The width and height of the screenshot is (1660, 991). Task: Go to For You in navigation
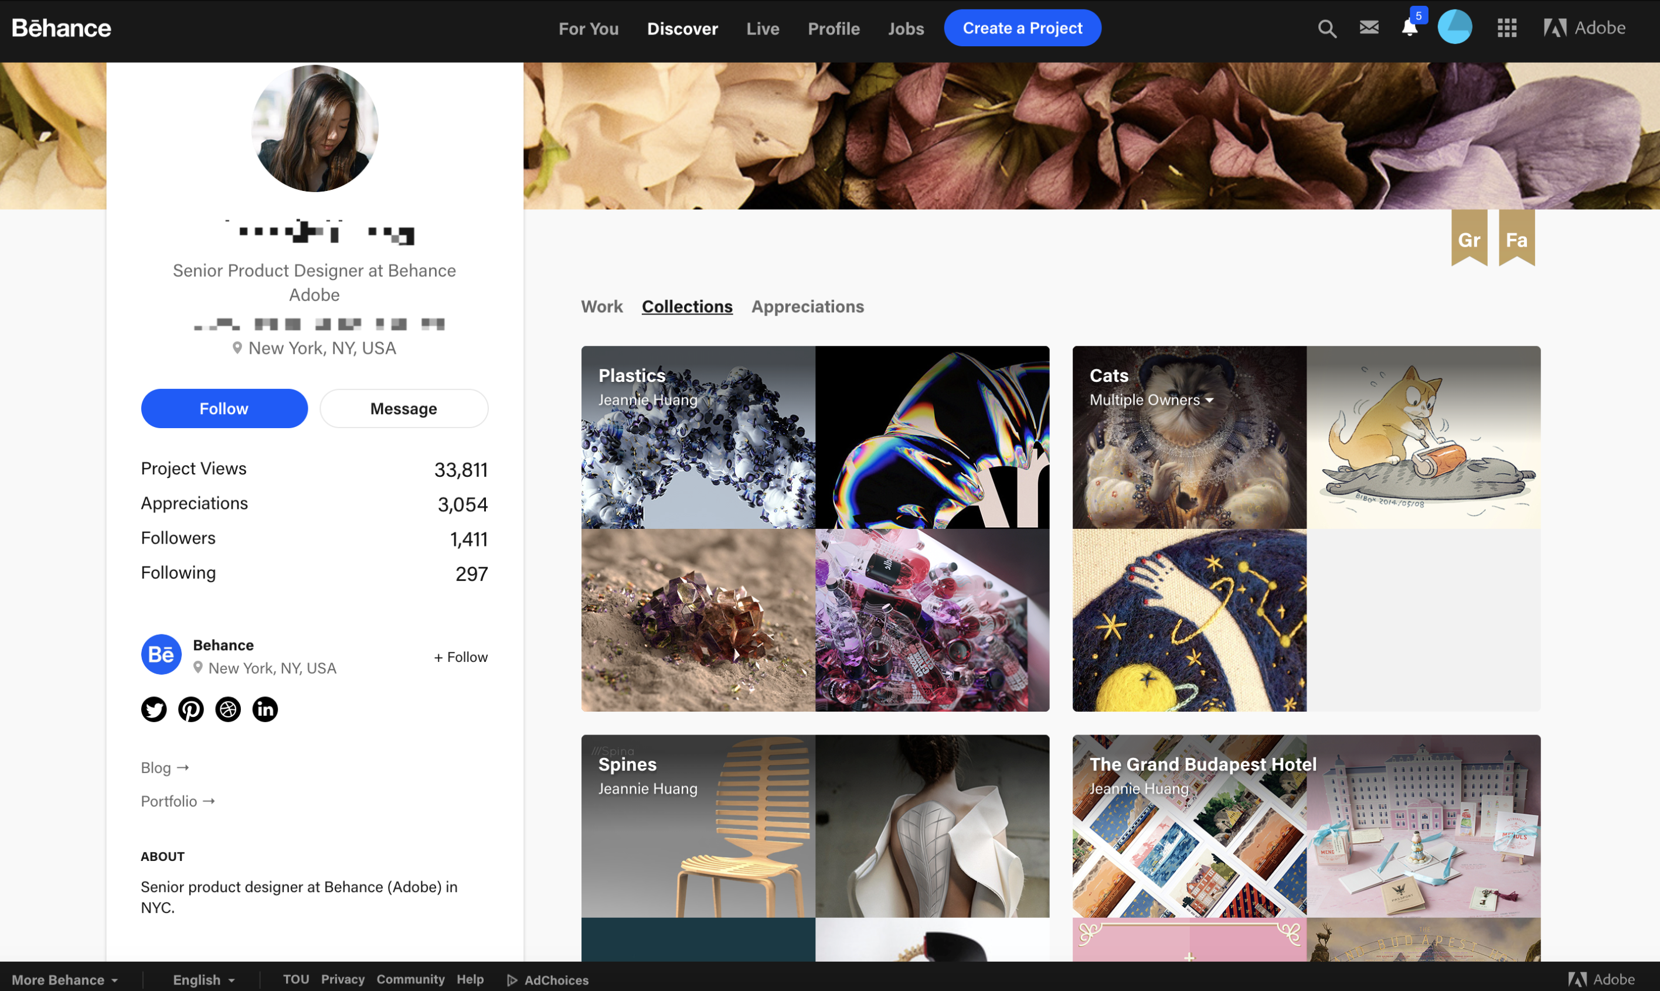point(589,29)
